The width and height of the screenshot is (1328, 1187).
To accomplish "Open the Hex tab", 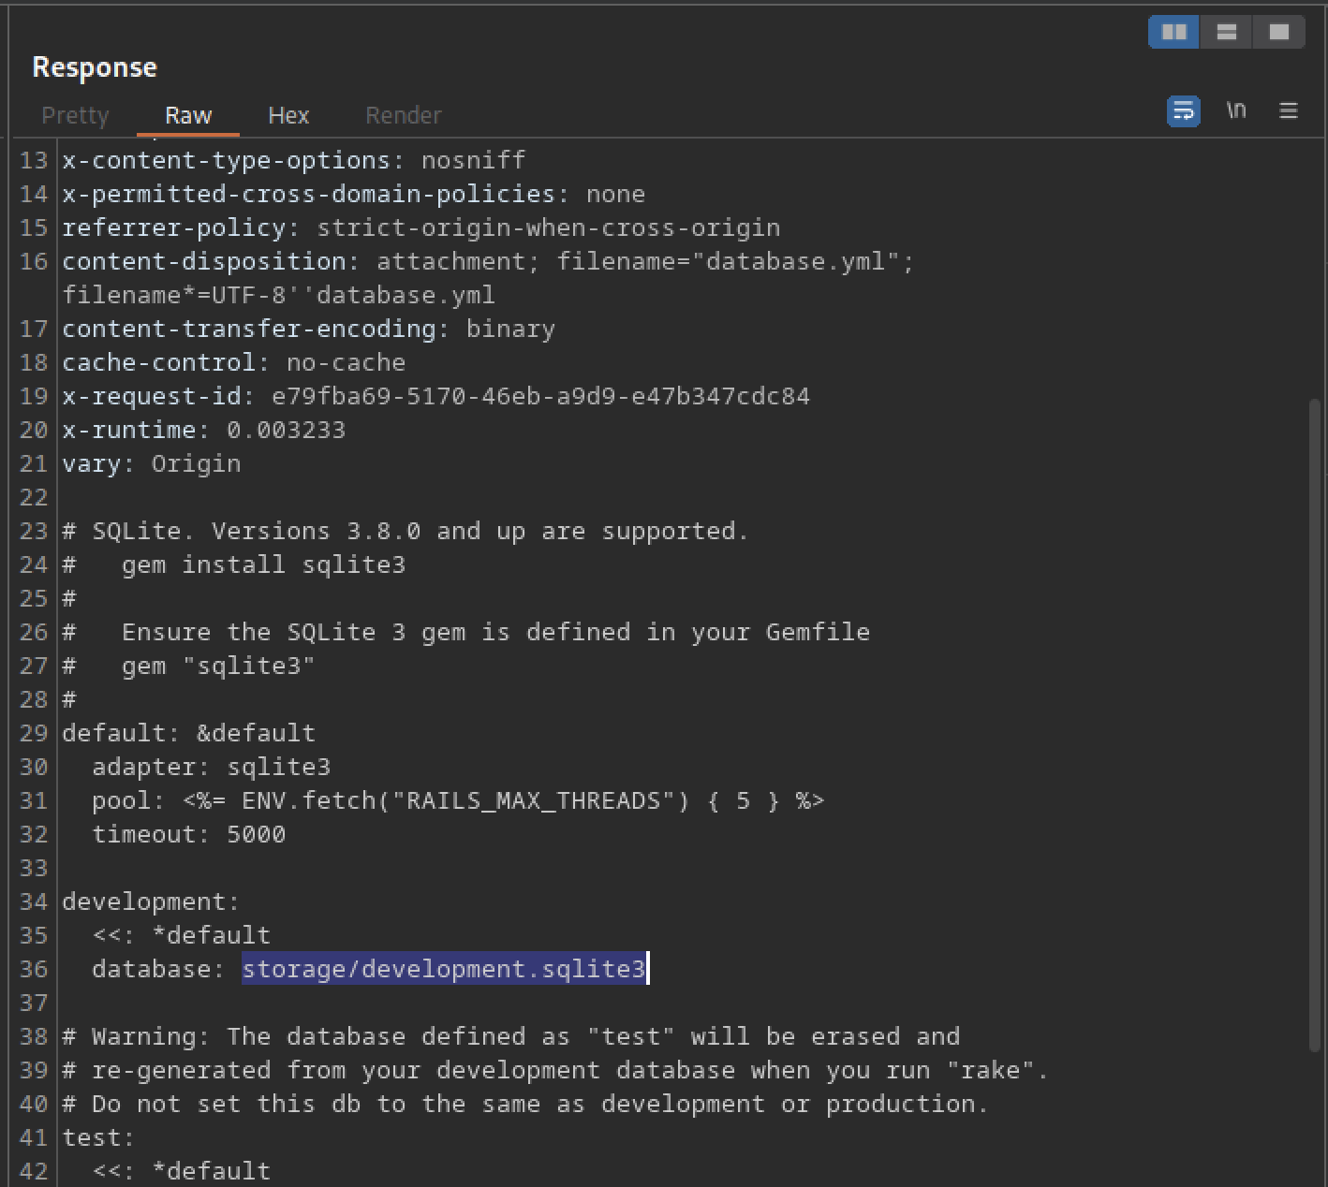I will (x=288, y=115).
